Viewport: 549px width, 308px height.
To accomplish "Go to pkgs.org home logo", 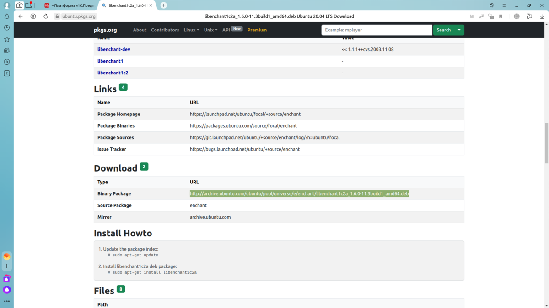I will (105, 30).
